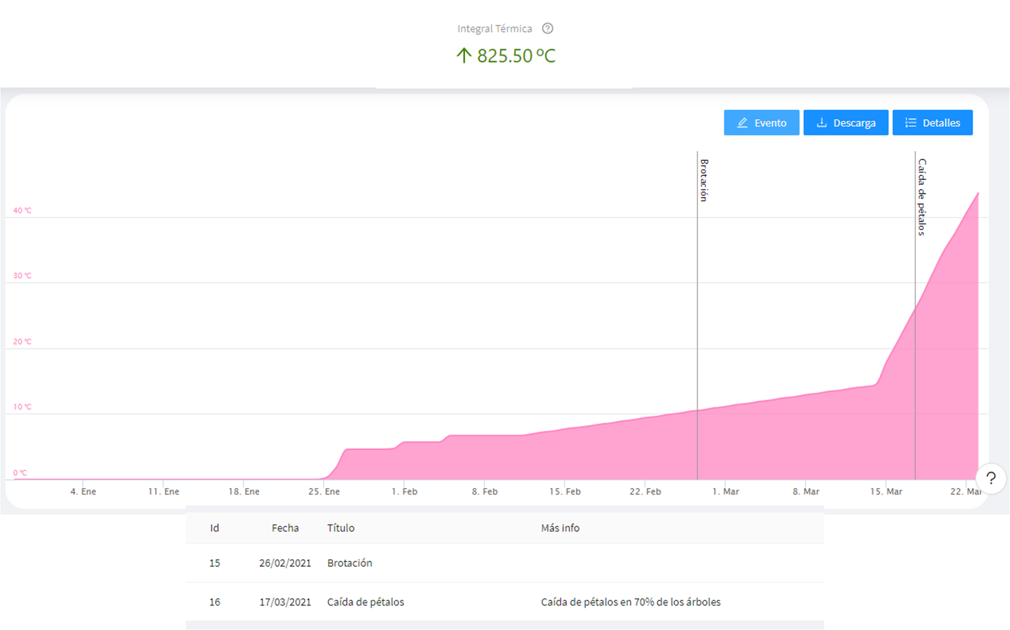Click the Caída de pétalos table row title
This screenshot has height=630, width=1010.
pos(366,602)
